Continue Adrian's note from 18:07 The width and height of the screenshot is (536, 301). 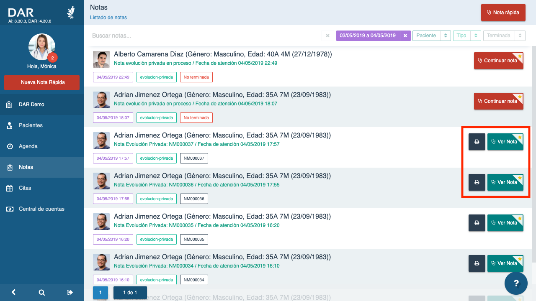pyautogui.click(x=499, y=101)
